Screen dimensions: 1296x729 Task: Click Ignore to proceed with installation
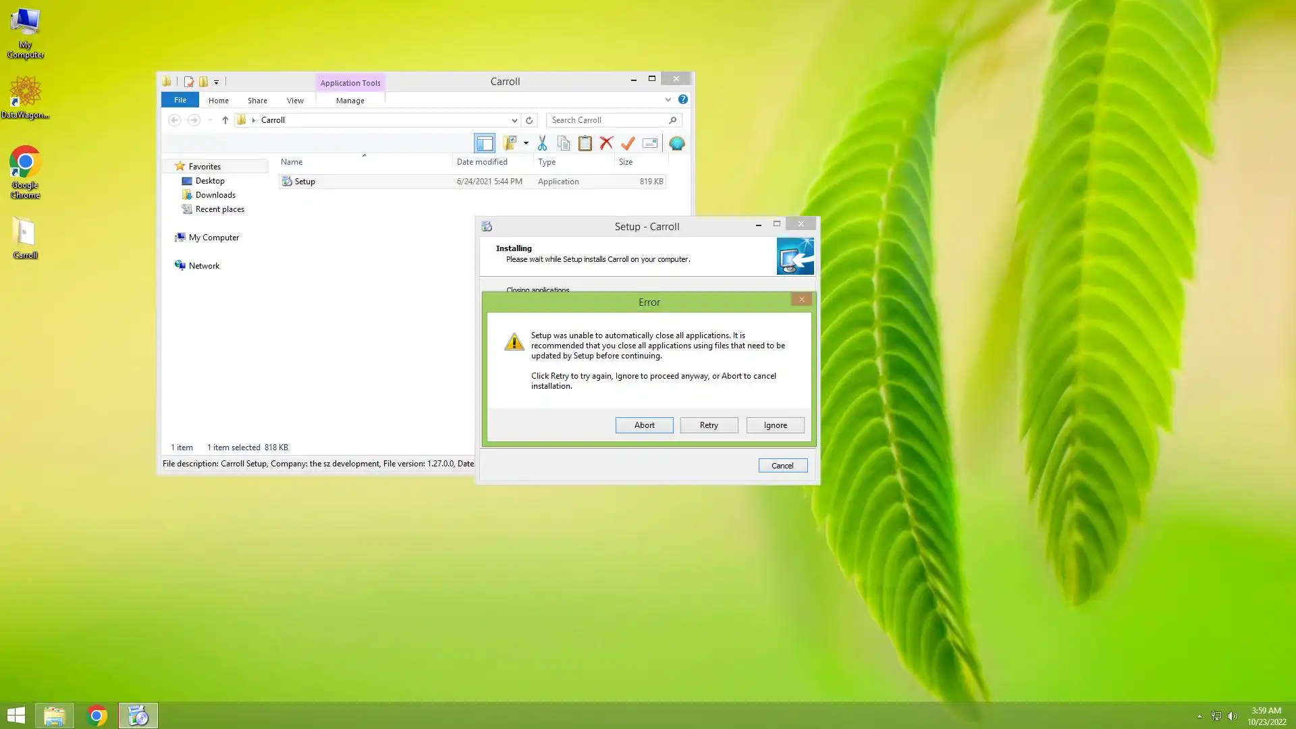click(775, 425)
